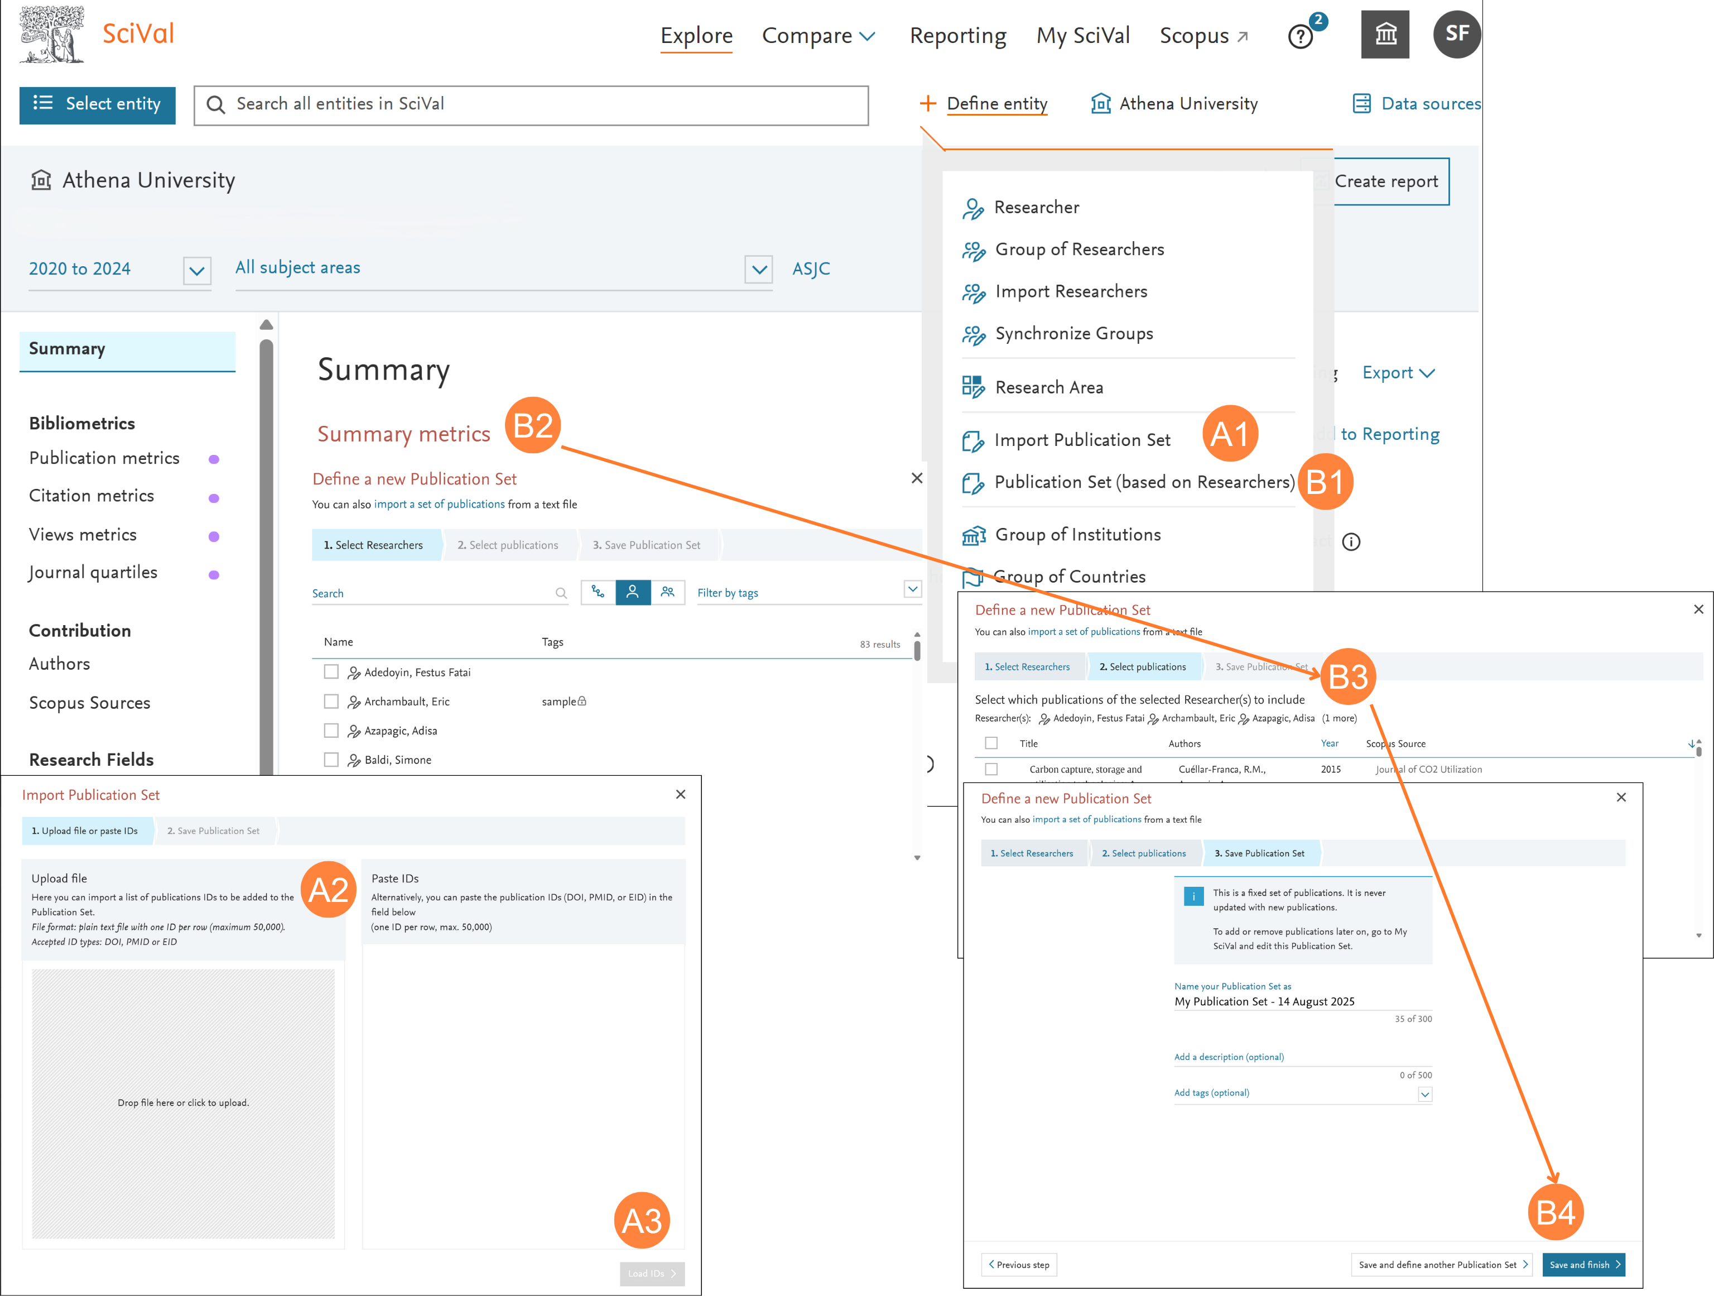Expand the Add tags (optional) dropdown
The width and height of the screenshot is (1714, 1296).
coord(1424,1095)
